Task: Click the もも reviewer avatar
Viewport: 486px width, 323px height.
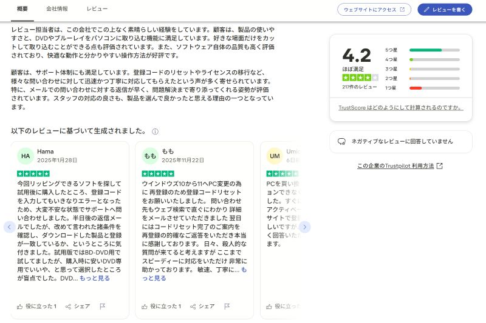Action: point(150,156)
